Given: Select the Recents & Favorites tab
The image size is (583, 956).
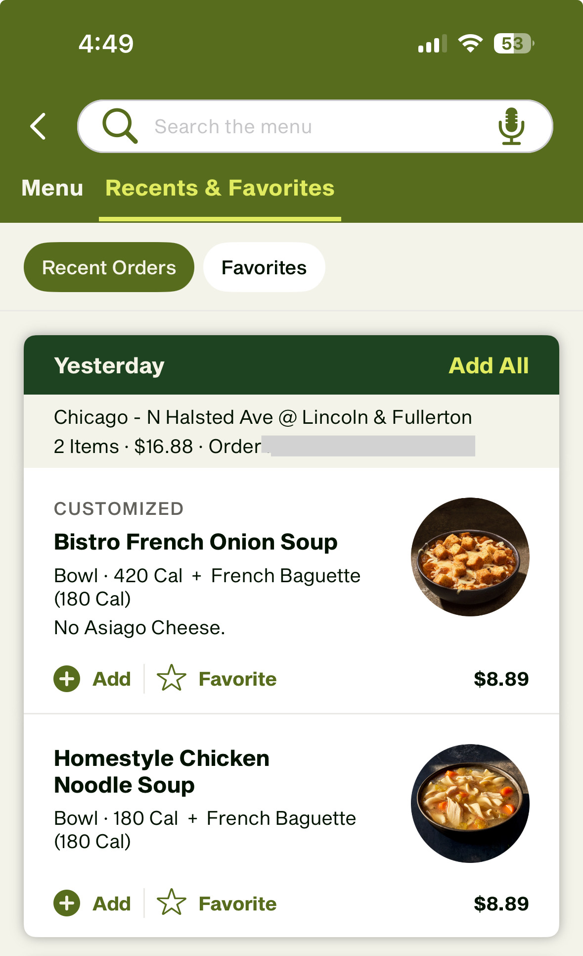Looking at the screenshot, I should [x=220, y=188].
